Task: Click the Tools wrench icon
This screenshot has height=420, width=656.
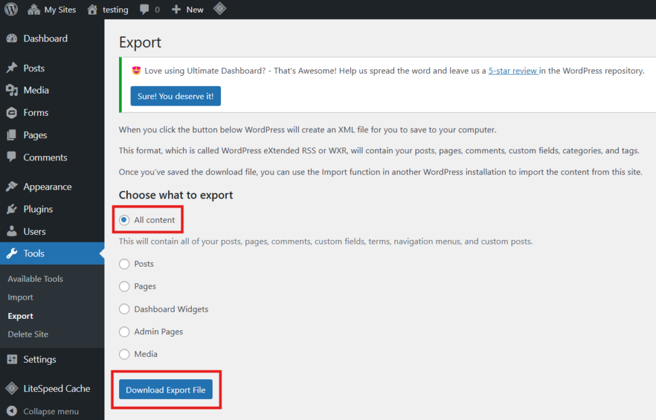Action: point(11,253)
